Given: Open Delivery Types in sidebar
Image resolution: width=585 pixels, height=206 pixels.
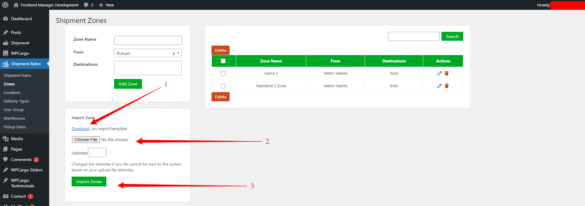Looking at the screenshot, I should tap(16, 101).
